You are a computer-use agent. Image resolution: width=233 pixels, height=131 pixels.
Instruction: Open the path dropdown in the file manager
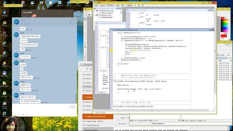pos(230,123)
